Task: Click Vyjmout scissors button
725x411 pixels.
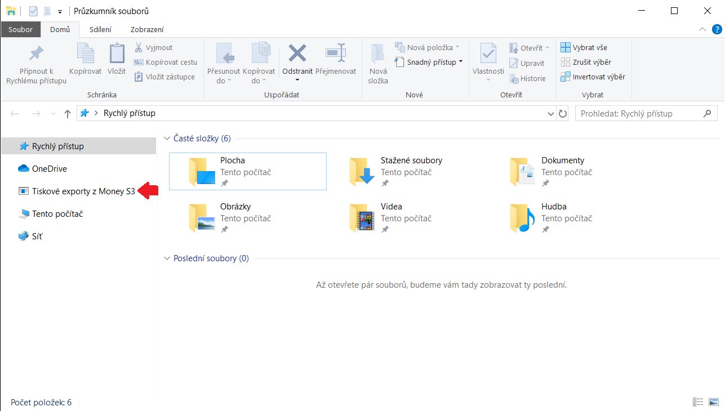Action: (153, 48)
